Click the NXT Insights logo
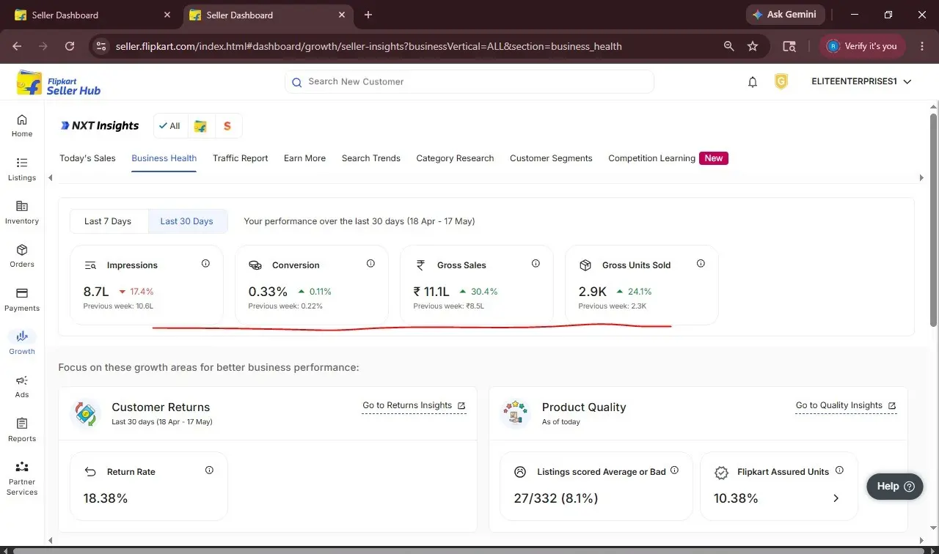The image size is (939, 554). pos(100,126)
